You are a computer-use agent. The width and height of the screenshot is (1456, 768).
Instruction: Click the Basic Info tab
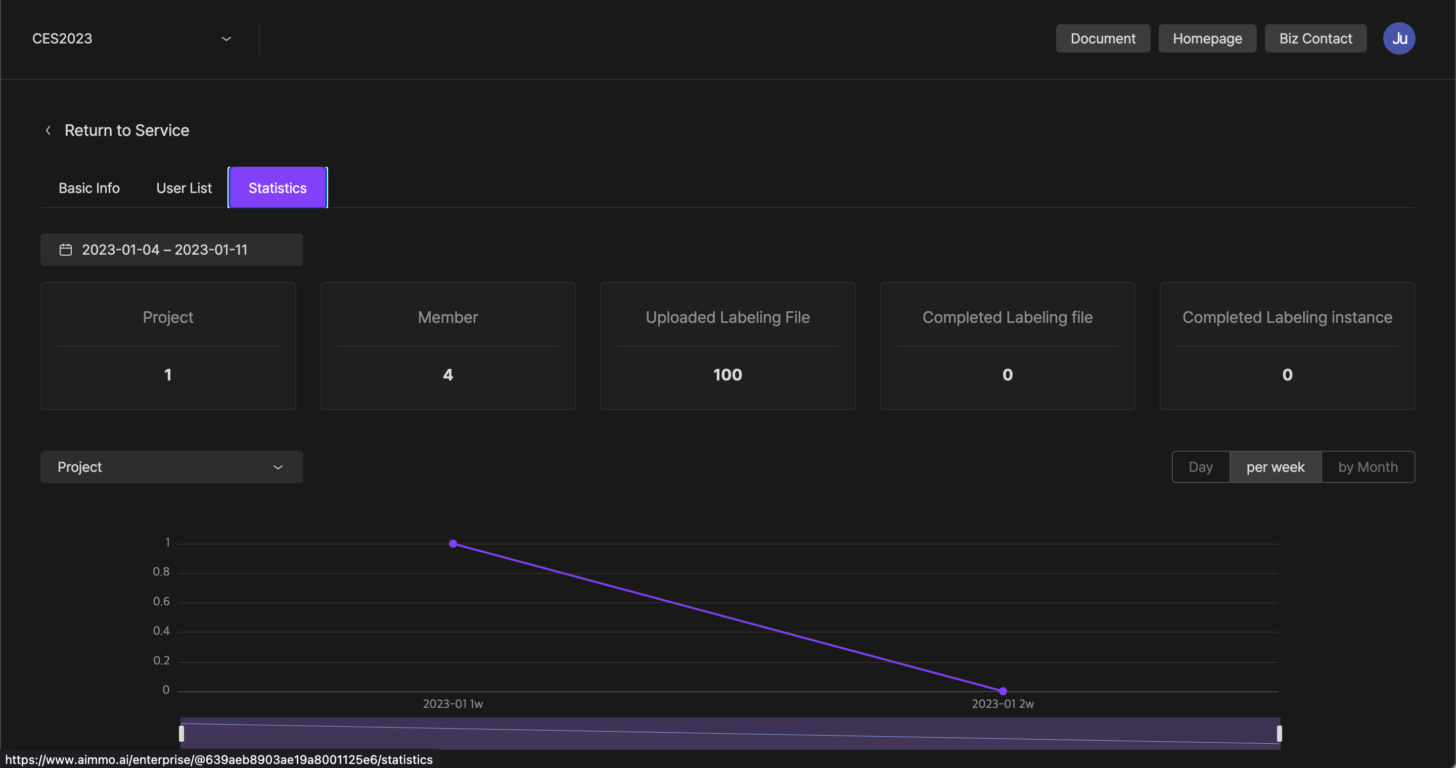pos(88,187)
